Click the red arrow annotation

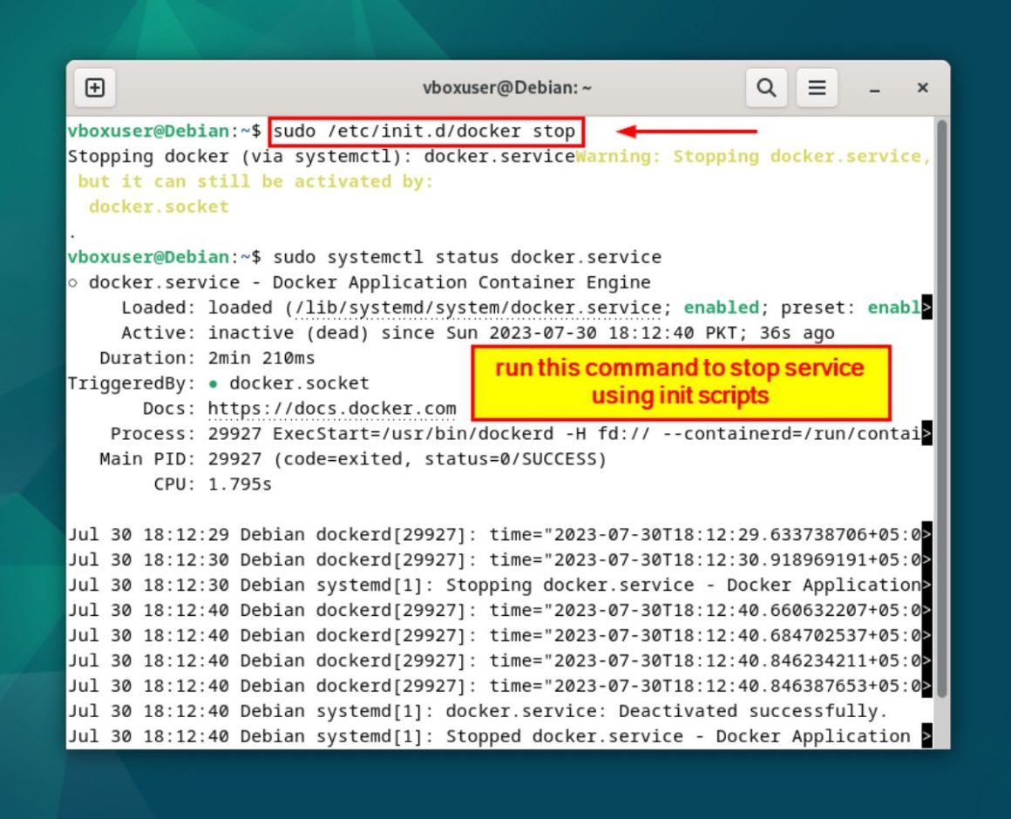click(x=689, y=131)
